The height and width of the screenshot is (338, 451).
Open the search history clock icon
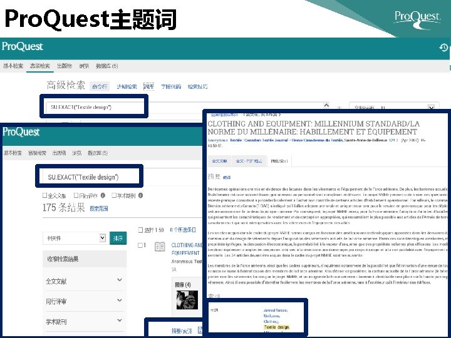[x=443, y=48]
